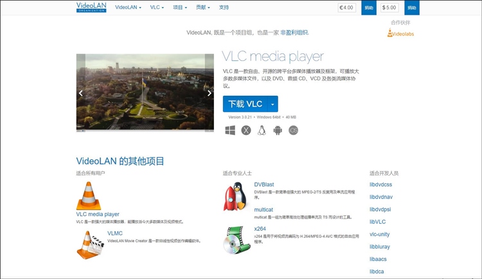The height and width of the screenshot is (279, 482).
Task: Go to next carousel slide
Action: [210, 93]
